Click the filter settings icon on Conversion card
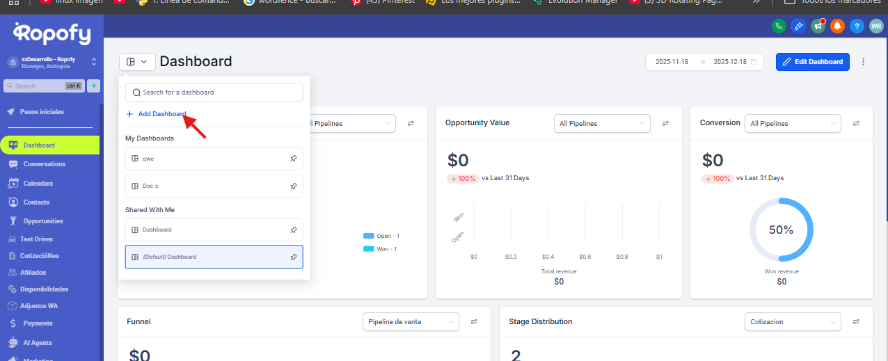 pyautogui.click(x=857, y=123)
